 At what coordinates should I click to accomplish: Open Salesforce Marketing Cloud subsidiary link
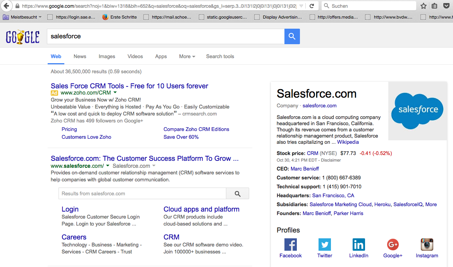click(340, 205)
